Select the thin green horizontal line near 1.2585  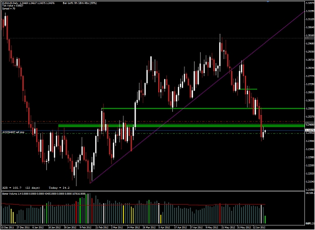pos(203,108)
